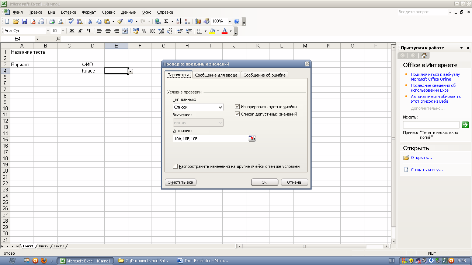Open the task pane title dropdown arrow

pyautogui.click(x=461, y=48)
